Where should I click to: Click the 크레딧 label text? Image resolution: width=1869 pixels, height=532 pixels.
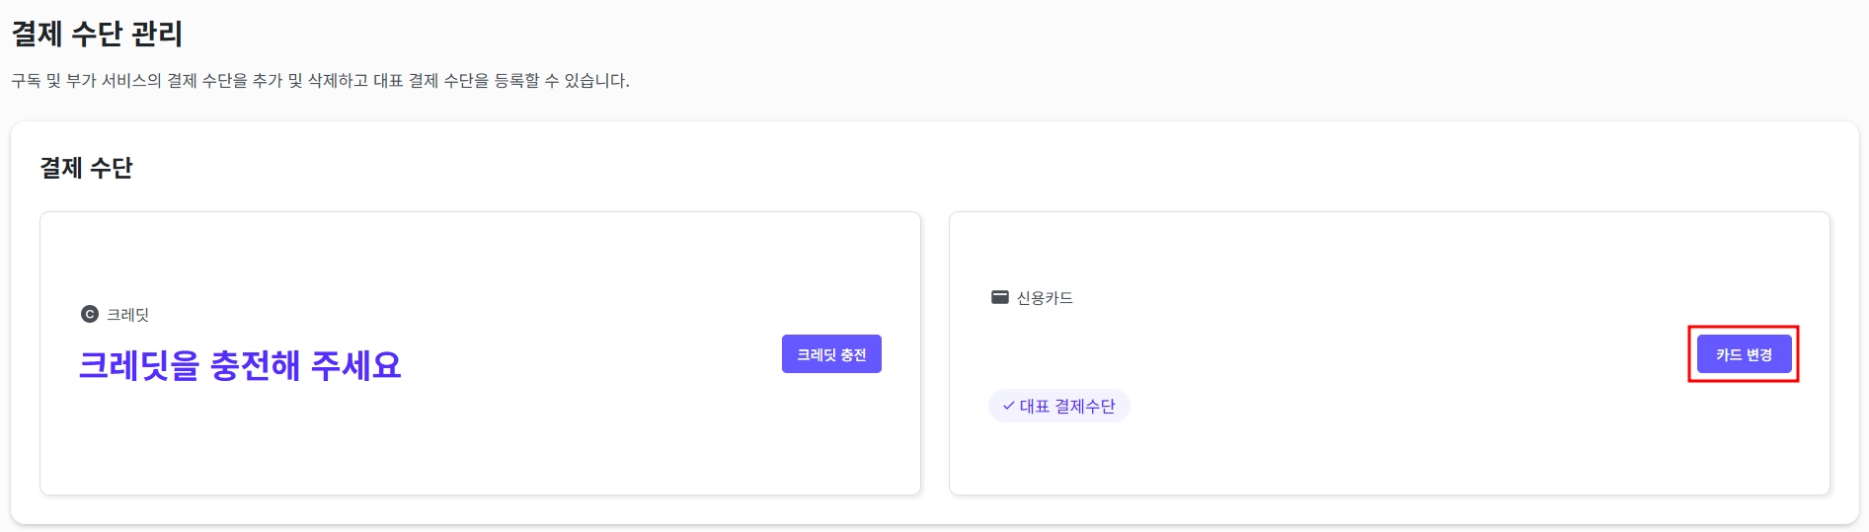[128, 315]
